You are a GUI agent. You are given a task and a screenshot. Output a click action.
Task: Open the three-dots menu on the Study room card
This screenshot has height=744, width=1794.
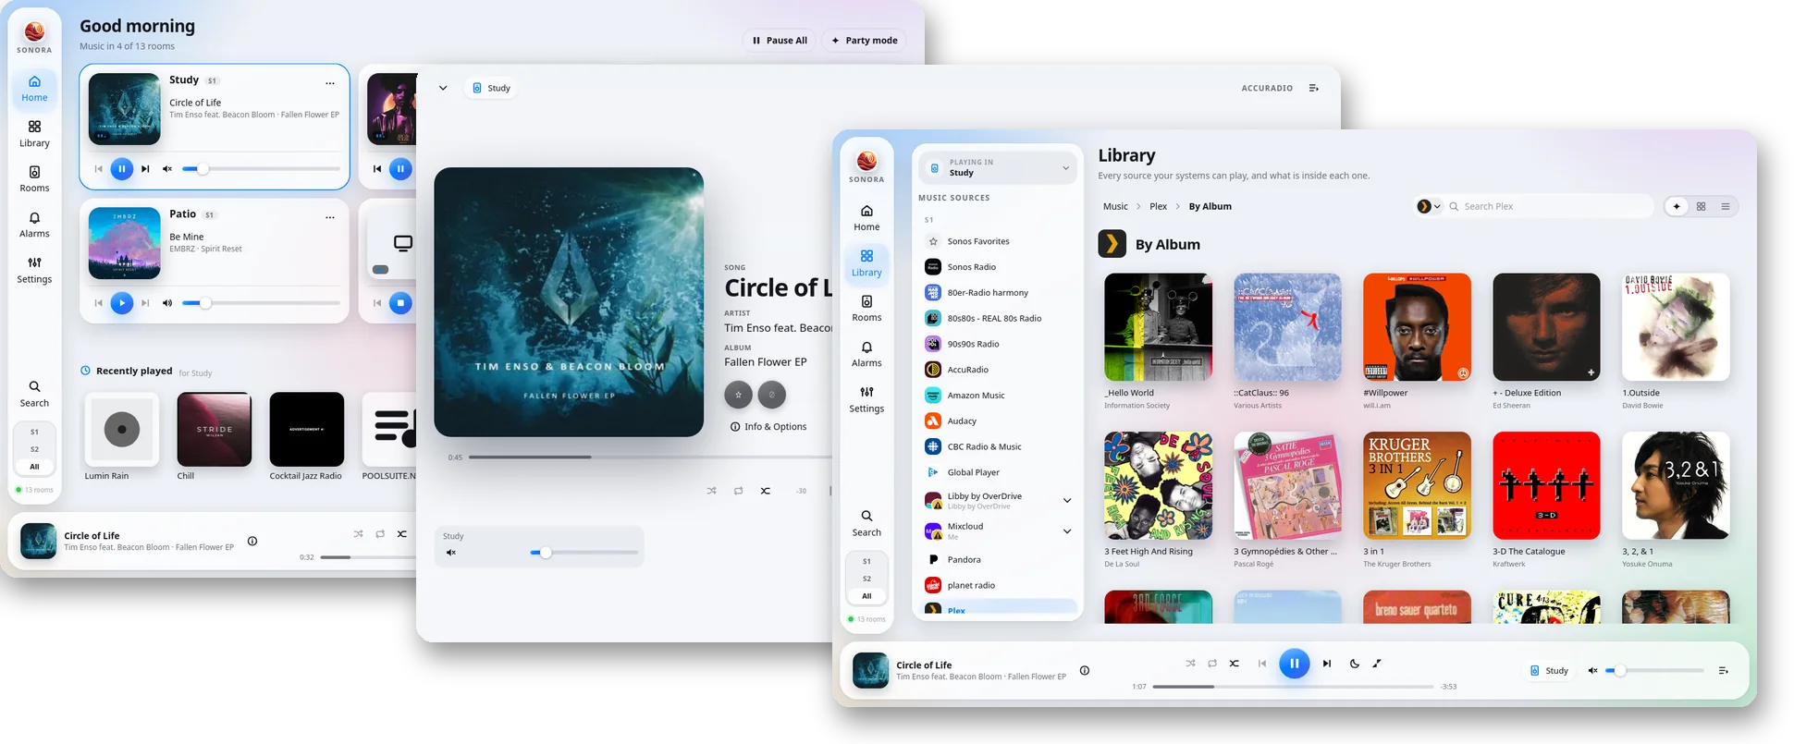[x=330, y=83]
